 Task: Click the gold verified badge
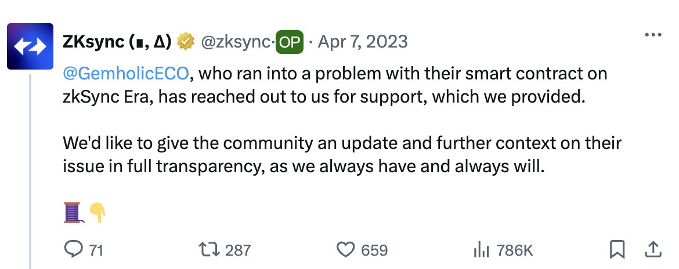186,42
